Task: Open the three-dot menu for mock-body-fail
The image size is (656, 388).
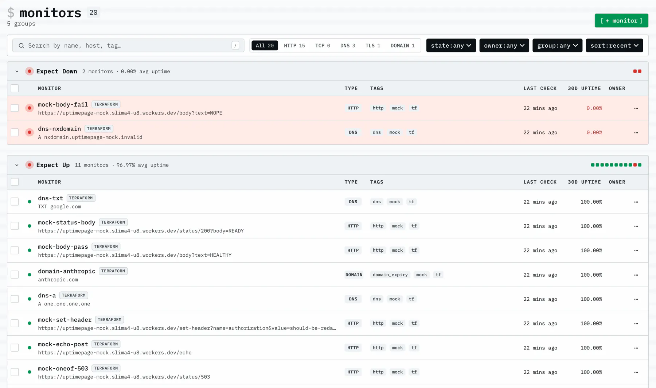Action: (x=636, y=108)
